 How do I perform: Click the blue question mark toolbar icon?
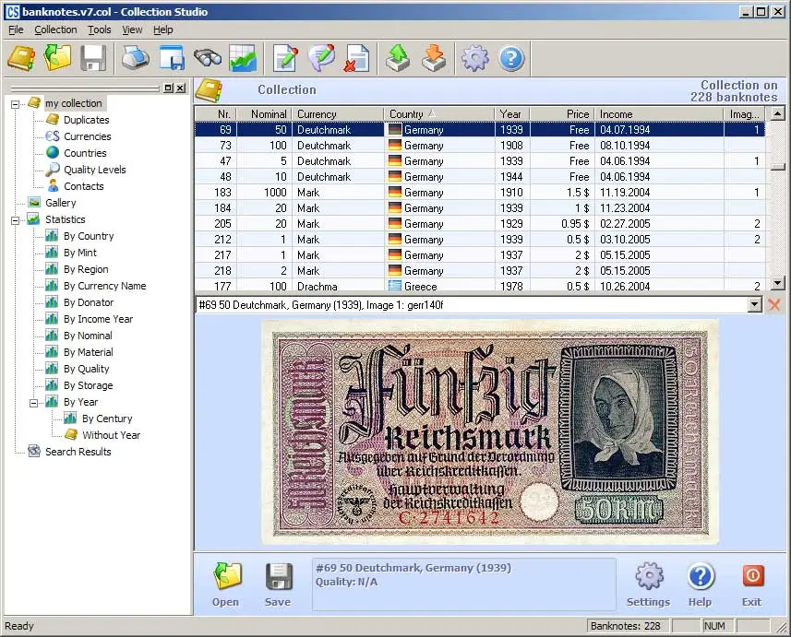(x=511, y=58)
